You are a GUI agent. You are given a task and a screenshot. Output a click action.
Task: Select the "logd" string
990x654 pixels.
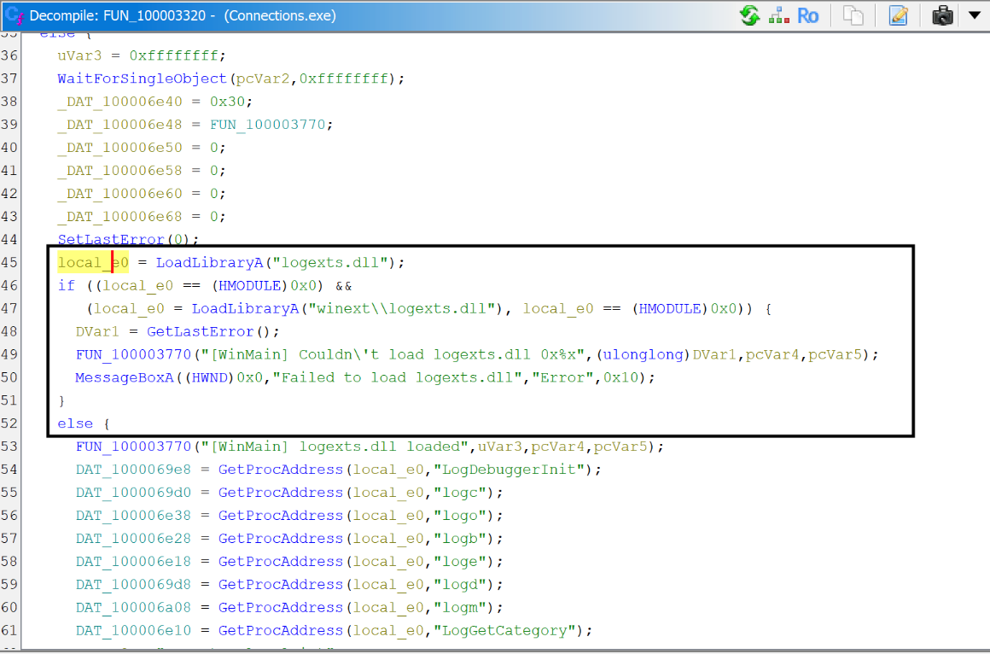[x=460, y=585]
